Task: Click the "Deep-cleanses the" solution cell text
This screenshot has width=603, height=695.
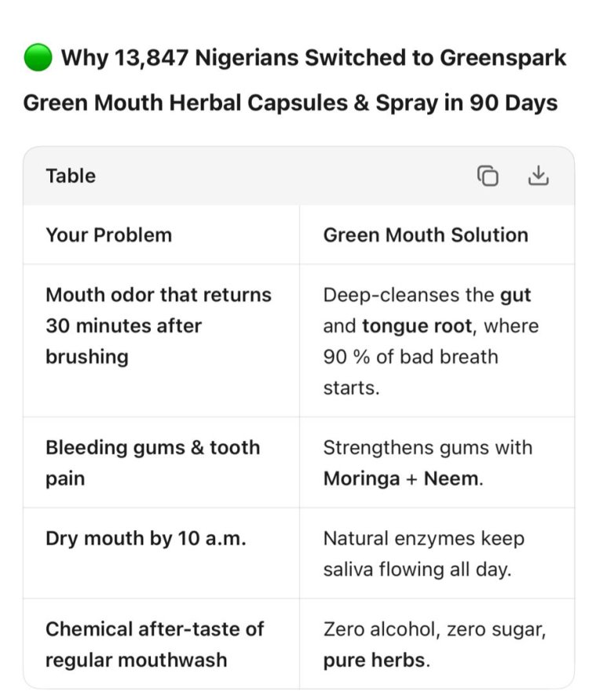Action: 410,296
